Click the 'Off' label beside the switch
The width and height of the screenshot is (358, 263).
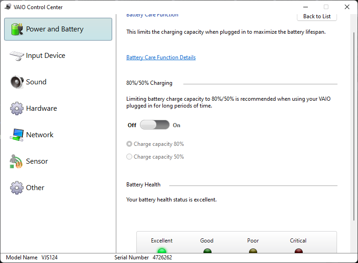(132, 125)
